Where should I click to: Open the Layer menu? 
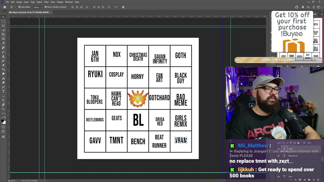[26, 2]
